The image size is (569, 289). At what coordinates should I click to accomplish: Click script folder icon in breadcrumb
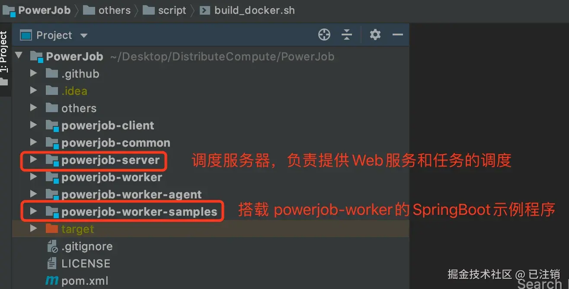pyautogui.click(x=149, y=10)
